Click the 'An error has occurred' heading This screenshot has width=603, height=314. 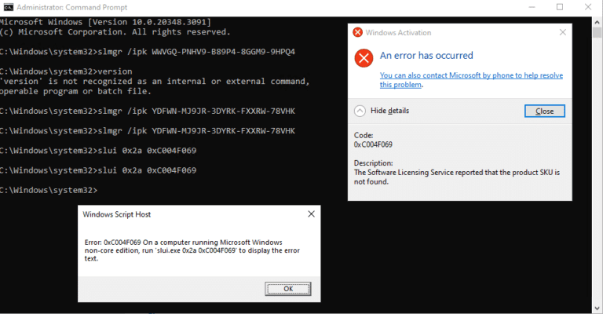point(426,56)
